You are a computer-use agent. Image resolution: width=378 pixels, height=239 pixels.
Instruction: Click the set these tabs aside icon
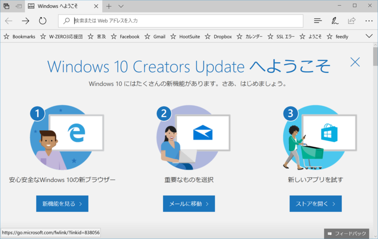pos(18,6)
